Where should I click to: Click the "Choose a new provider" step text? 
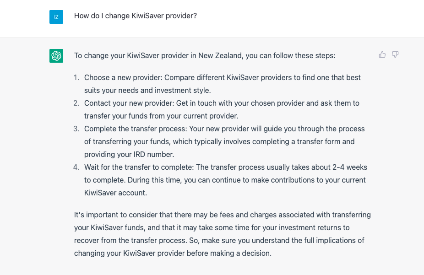pyautogui.click(x=123, y=77)
